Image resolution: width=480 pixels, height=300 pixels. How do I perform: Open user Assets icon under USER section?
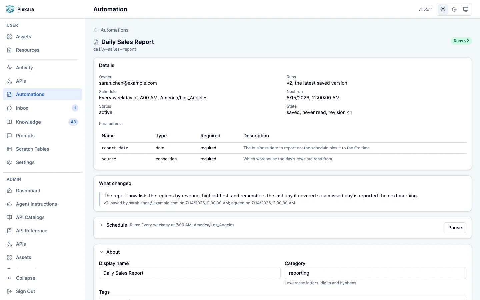tap(9, 37)
